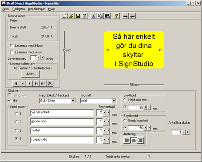Paste with the clipboard icon
This screenshot has height=162, width=202.
click(x=107, y=16)
